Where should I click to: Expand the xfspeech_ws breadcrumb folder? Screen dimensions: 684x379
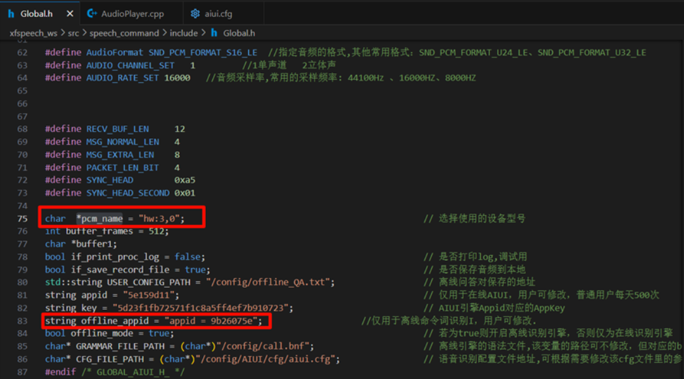32,33
